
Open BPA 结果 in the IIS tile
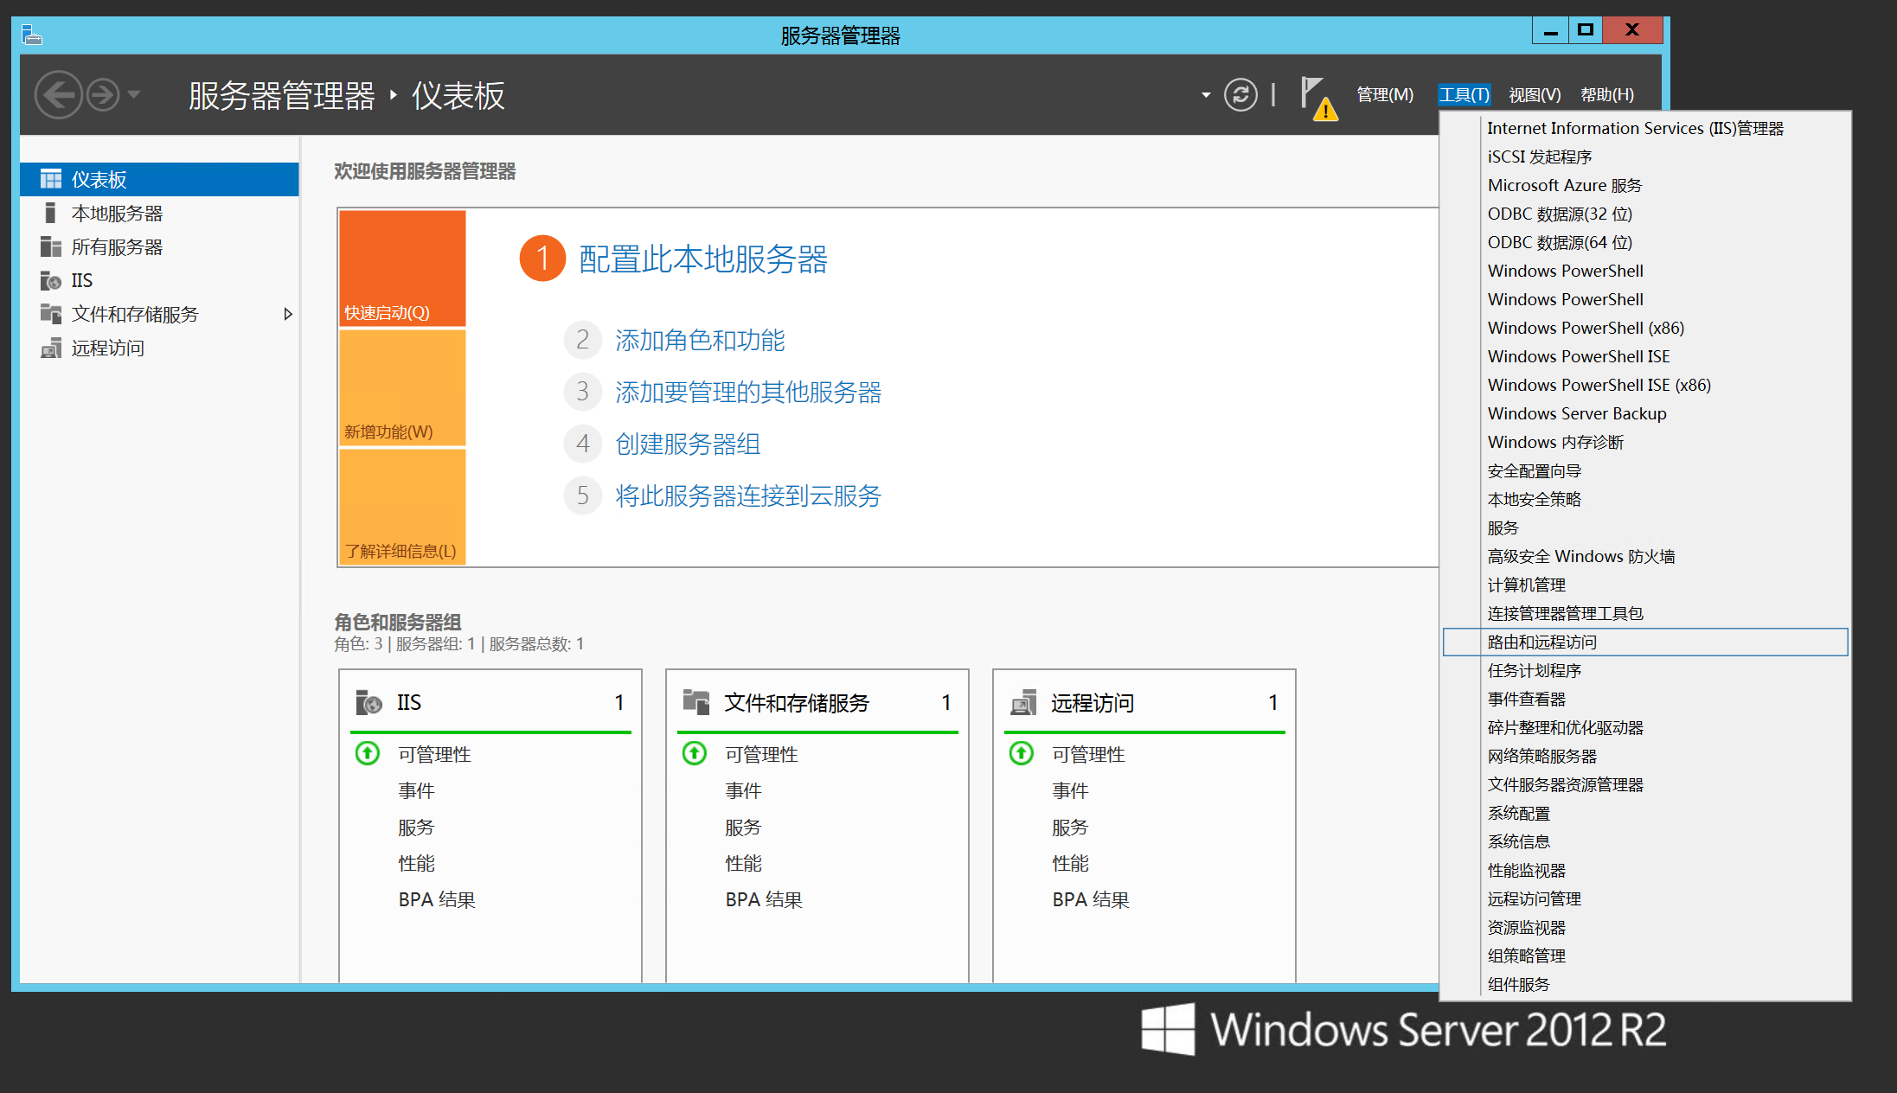436,899
